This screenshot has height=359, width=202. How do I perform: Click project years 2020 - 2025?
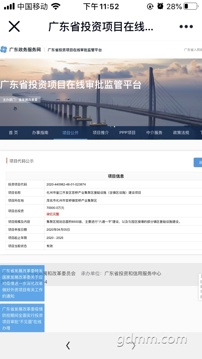[55, 238]
